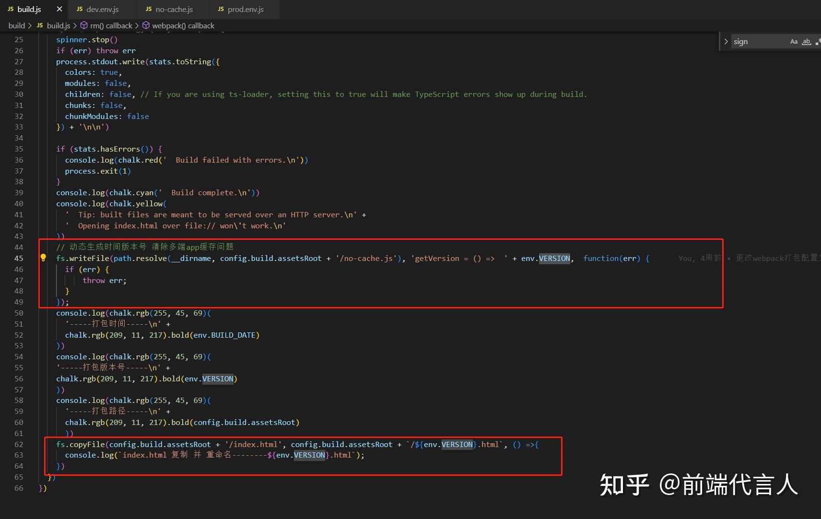Screen dimensions: 821x519
Task: Toggle Match Case (Aa) in find
Action: click(794, 42)
